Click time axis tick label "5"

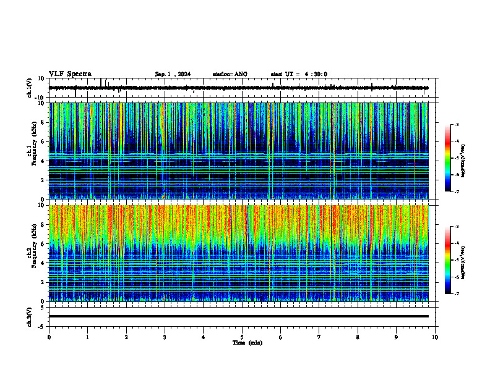pos(242,337)
